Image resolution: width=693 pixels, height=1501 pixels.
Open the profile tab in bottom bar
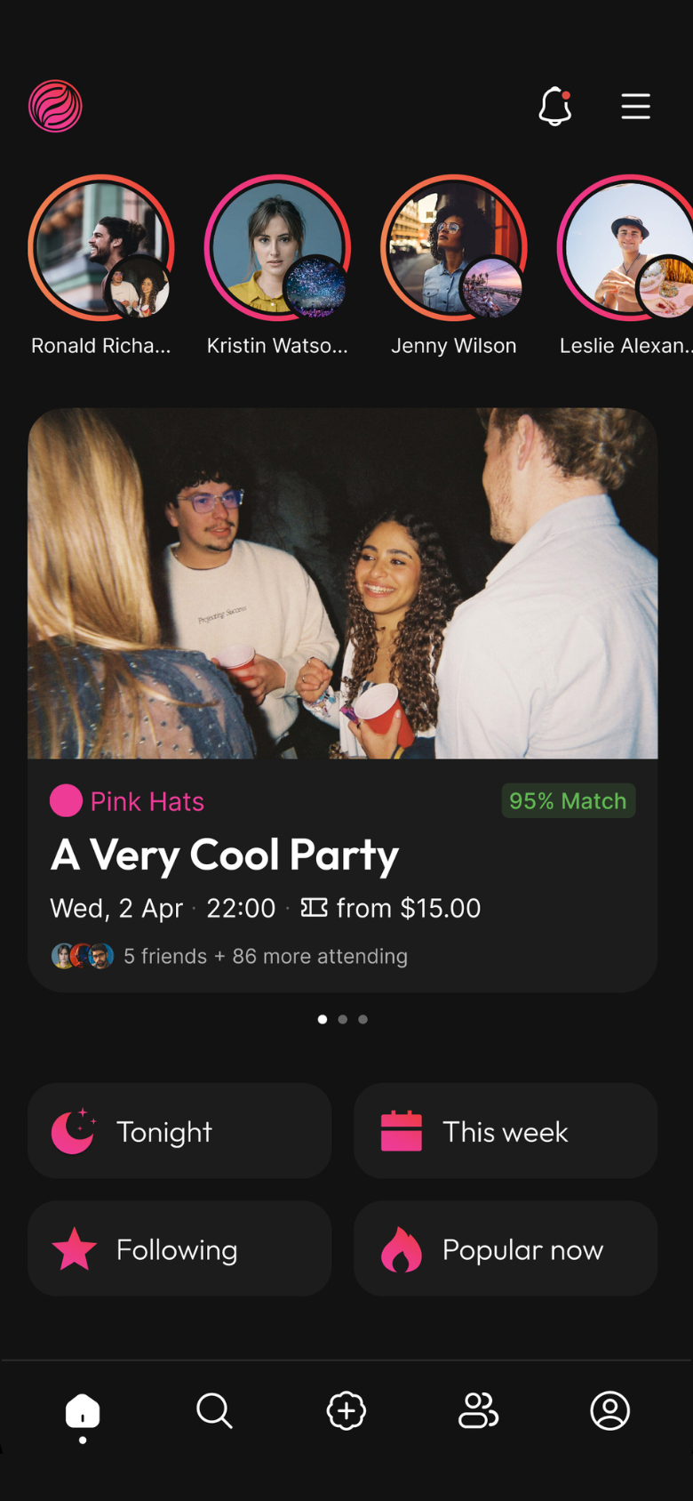tap(610, 1410)
